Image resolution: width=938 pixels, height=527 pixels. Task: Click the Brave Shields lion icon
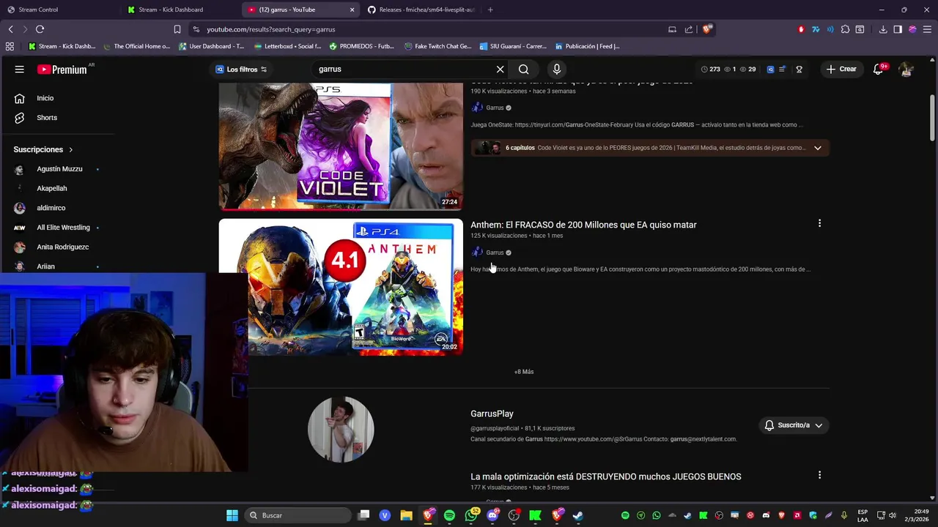[x=707, y=29]
